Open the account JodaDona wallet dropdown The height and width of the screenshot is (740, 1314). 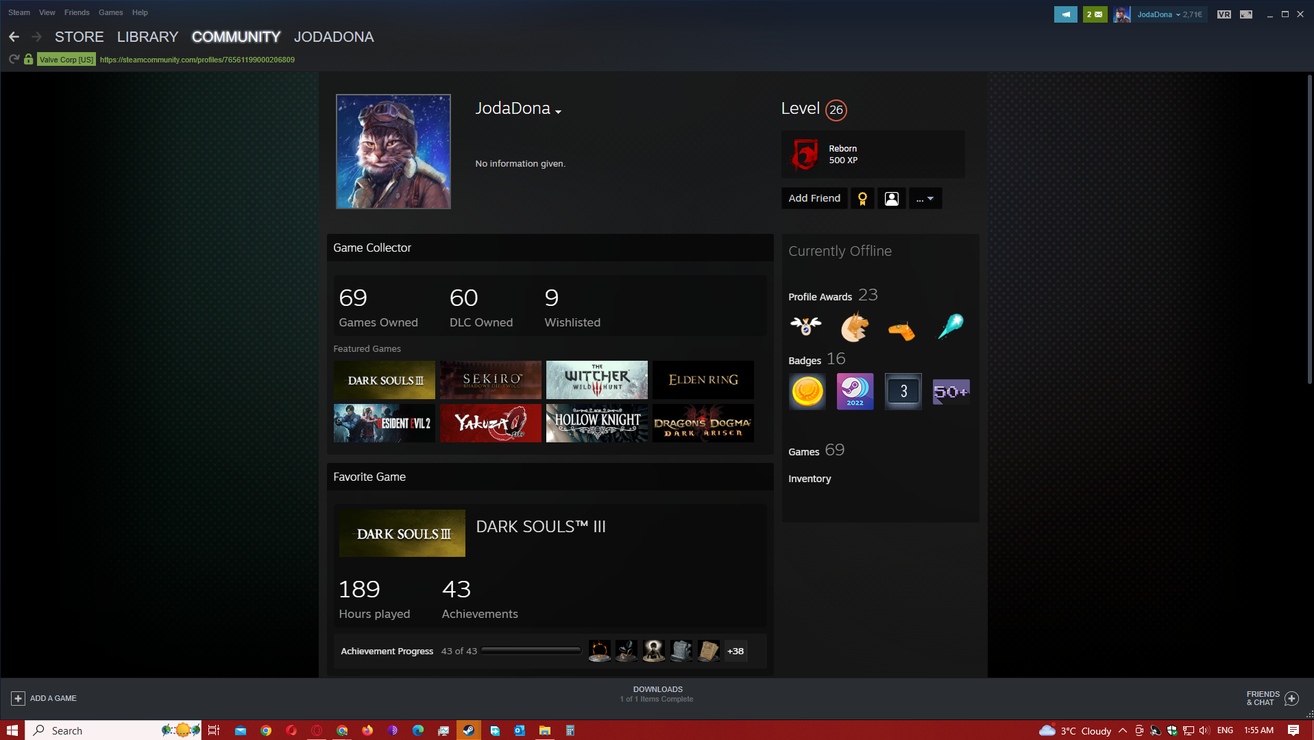coord(1170,14)
